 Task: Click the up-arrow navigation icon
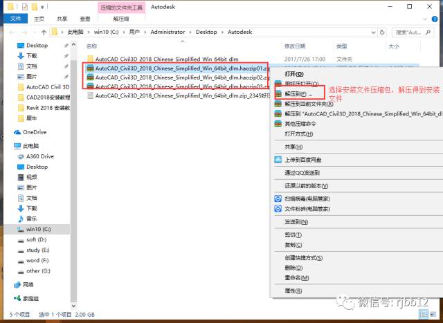pyautogui.click(x=40, y=32)
